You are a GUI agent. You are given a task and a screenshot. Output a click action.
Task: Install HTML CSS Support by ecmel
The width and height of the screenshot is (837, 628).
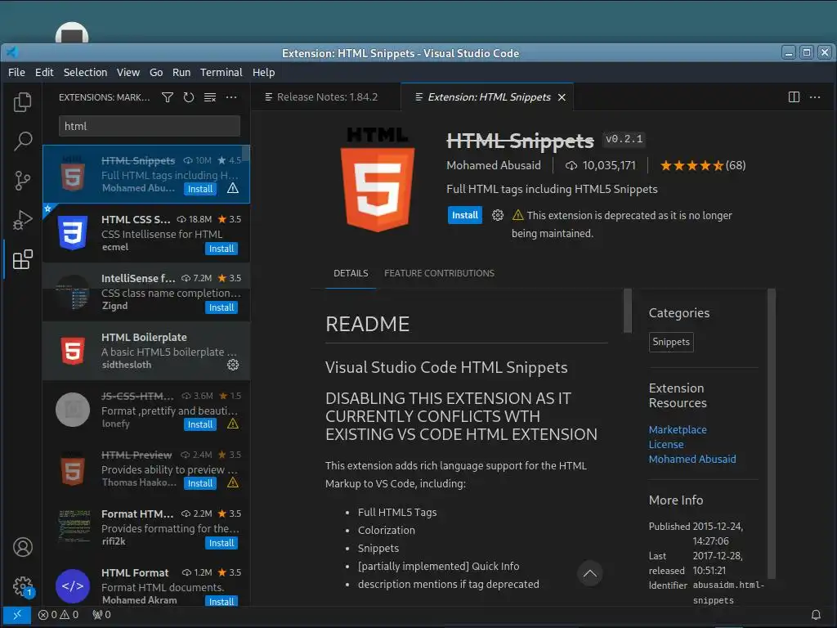(x=222, y=249)
